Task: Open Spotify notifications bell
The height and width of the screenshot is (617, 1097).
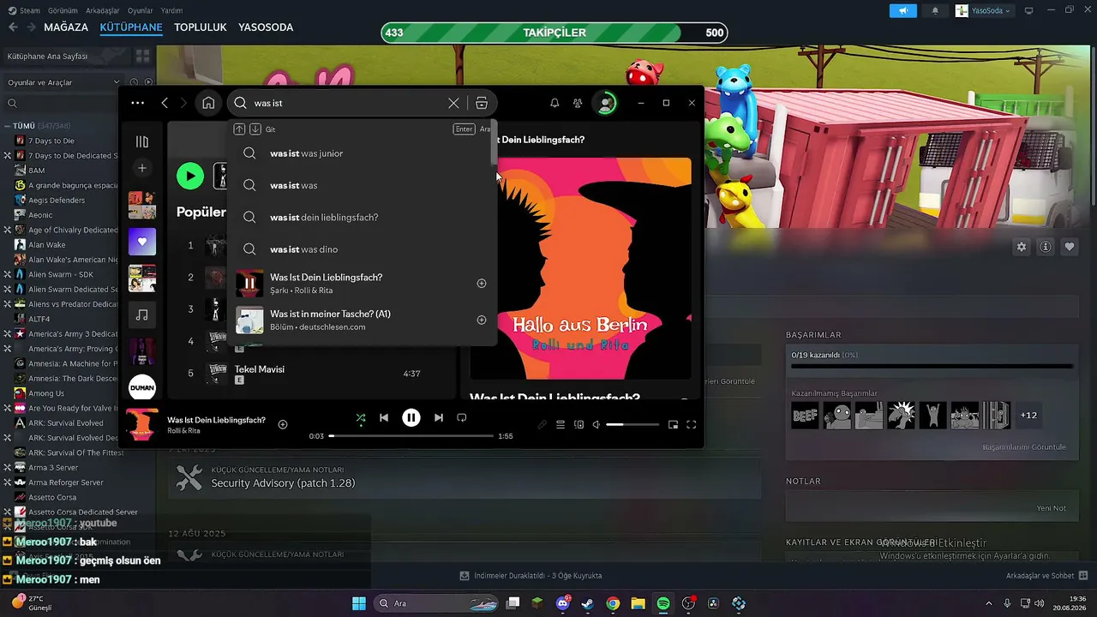Action: (x=554, y=103)
